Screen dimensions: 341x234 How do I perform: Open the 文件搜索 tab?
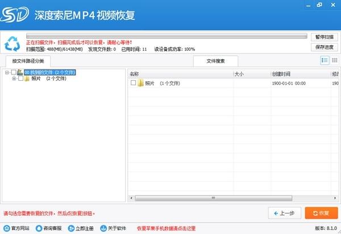point(215,61)
